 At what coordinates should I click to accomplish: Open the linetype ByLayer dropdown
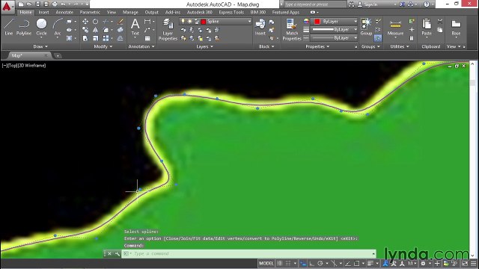click(356, 38)
